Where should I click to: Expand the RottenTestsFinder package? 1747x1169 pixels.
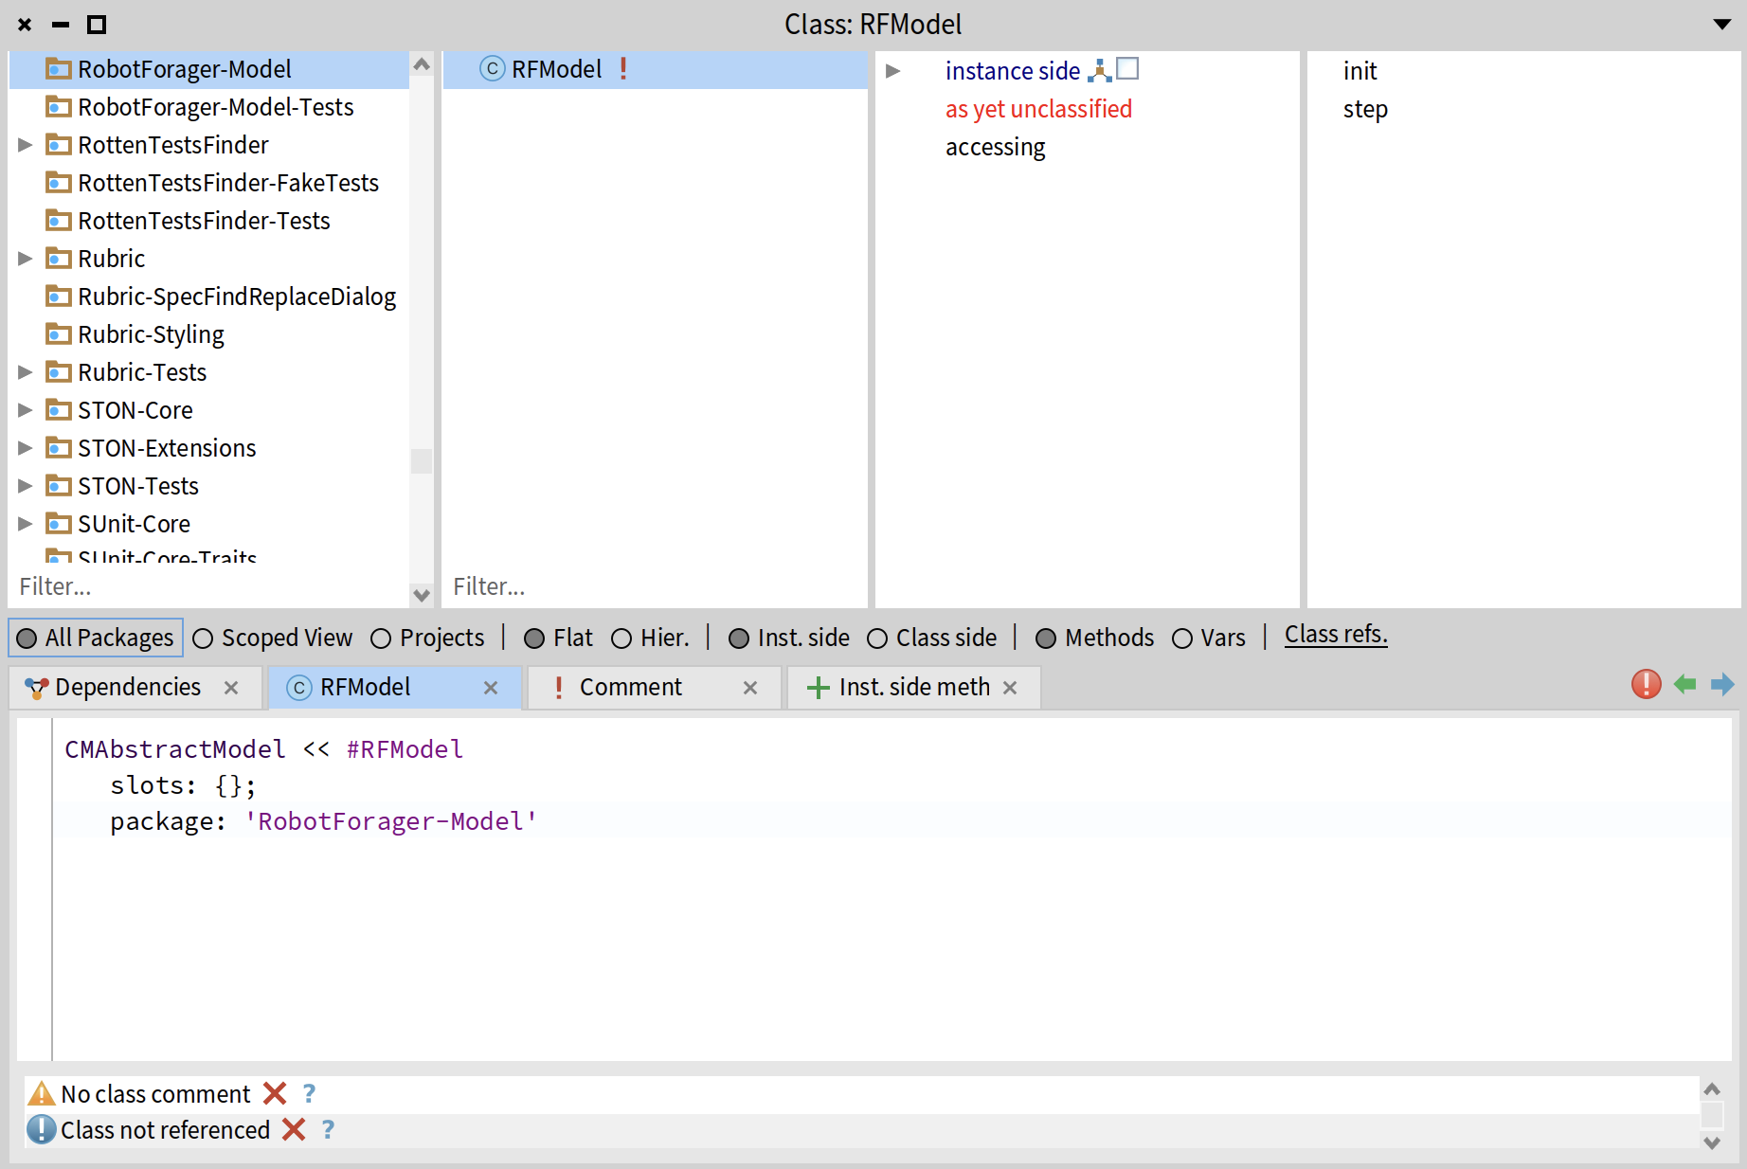point(26,145)
